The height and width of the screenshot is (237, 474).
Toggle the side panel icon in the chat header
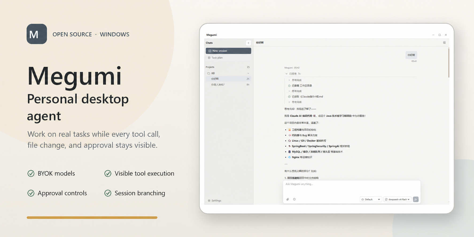(x=444, y=43)
